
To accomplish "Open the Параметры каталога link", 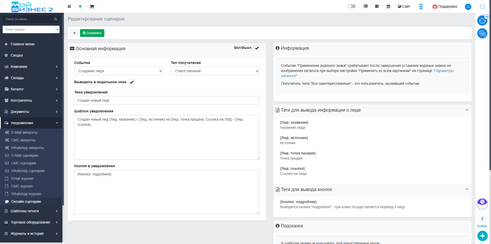I will coord(443,71).
